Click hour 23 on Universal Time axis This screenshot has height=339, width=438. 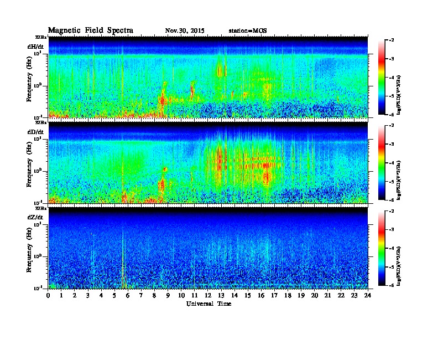[x=354, y=295]
